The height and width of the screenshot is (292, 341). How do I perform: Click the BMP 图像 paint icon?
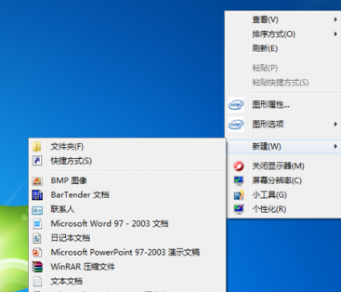tap(37, 181)
